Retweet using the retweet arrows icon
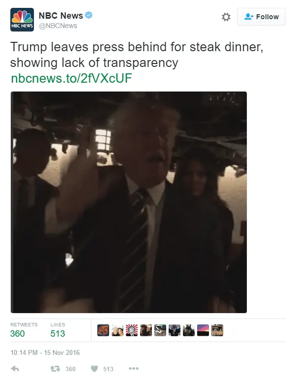 click(x=55, y=369)
